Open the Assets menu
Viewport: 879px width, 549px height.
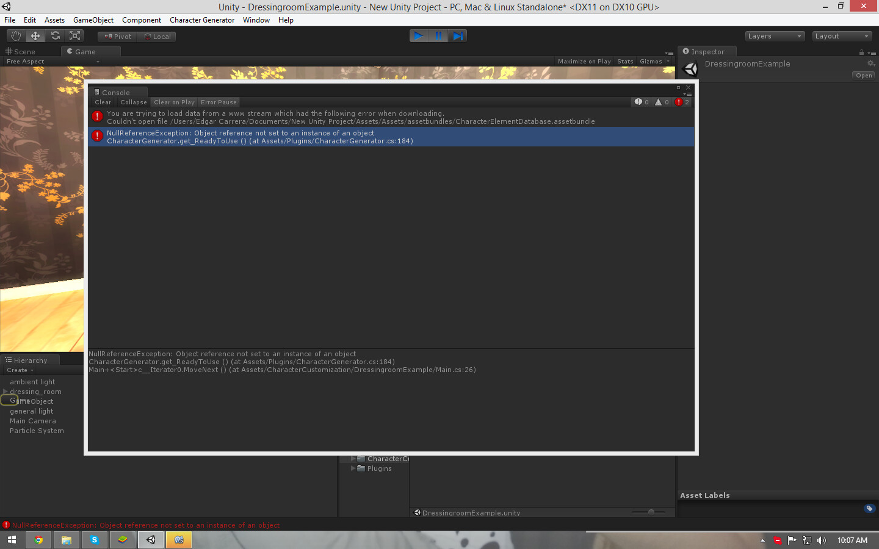pos(54,20)
